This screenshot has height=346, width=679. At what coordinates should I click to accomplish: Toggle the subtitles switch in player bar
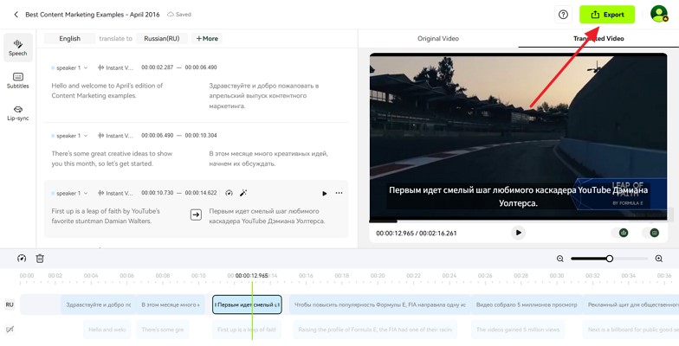(x=651, y=233)
